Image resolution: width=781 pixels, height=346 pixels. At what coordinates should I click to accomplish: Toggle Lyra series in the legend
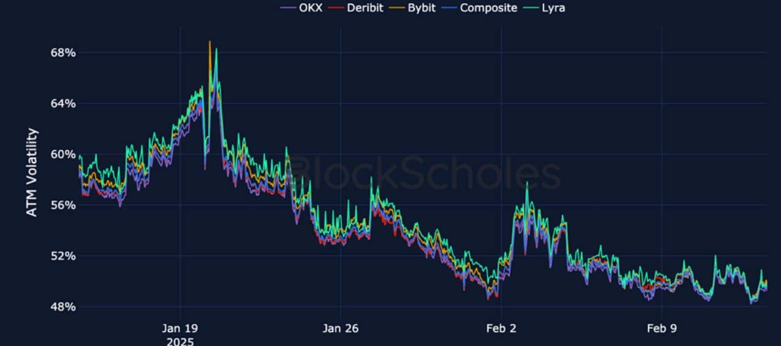point(553,8)
